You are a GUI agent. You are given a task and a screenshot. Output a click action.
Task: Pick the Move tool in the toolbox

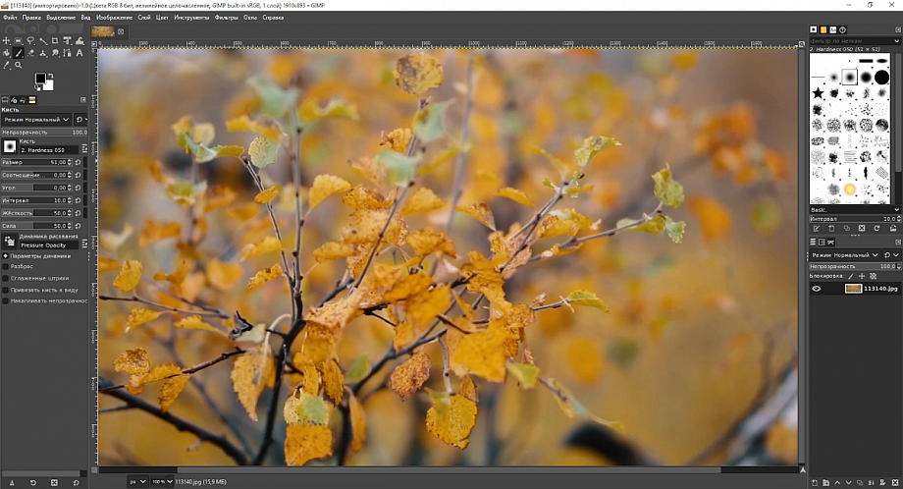pos(7,41)
